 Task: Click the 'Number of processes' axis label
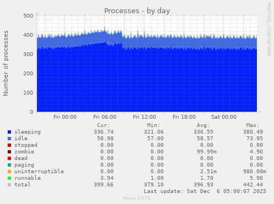6,63
